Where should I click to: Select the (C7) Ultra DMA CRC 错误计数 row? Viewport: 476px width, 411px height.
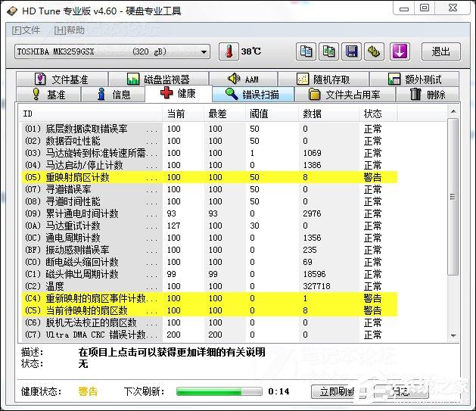210,335
